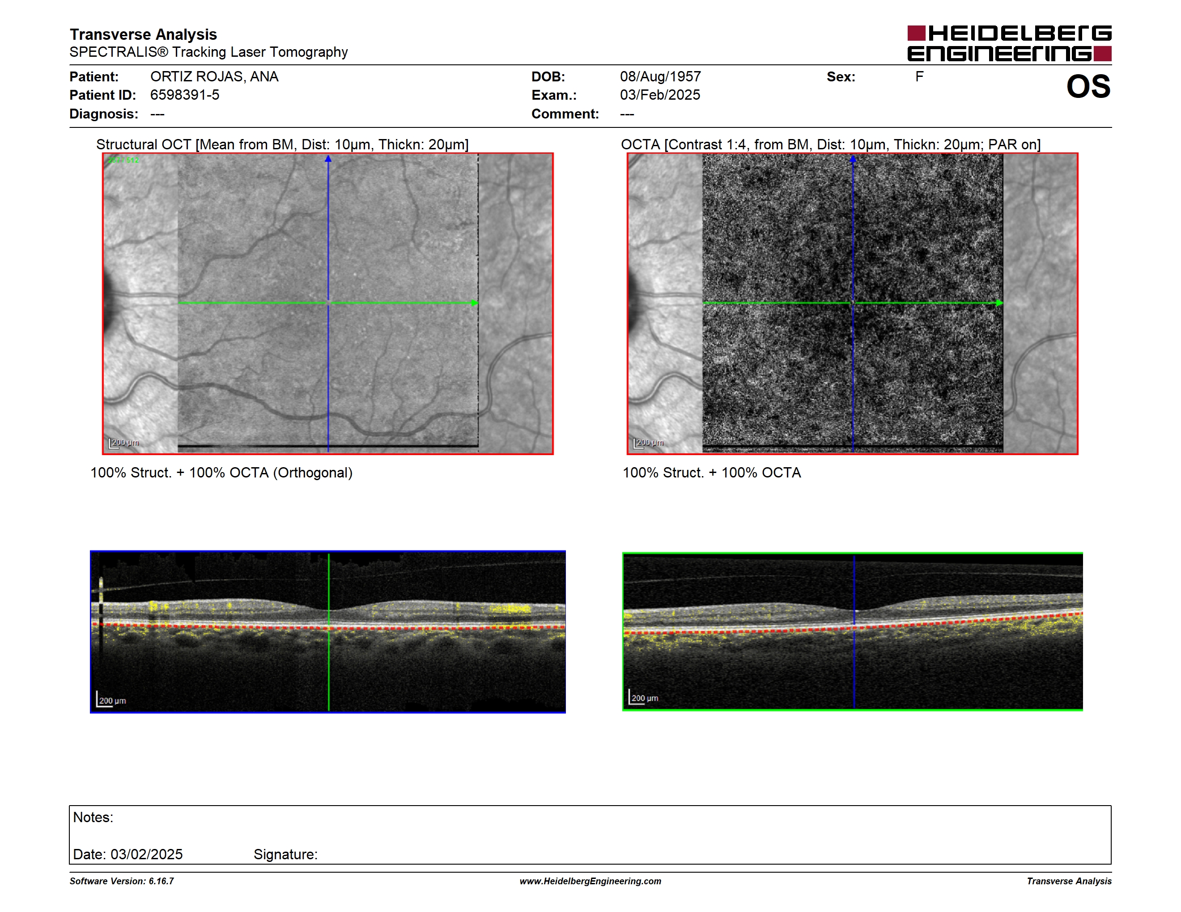Click the 200 µm scale in Structural OCT image
1181x912 pixels.
124,443
